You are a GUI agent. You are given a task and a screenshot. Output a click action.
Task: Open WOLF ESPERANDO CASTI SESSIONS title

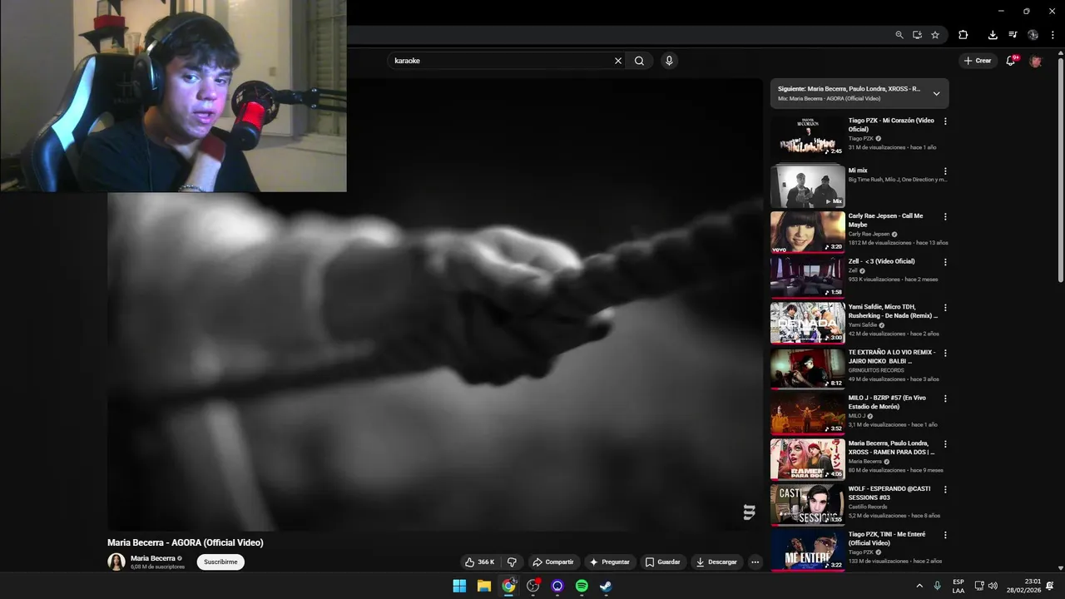889,493
